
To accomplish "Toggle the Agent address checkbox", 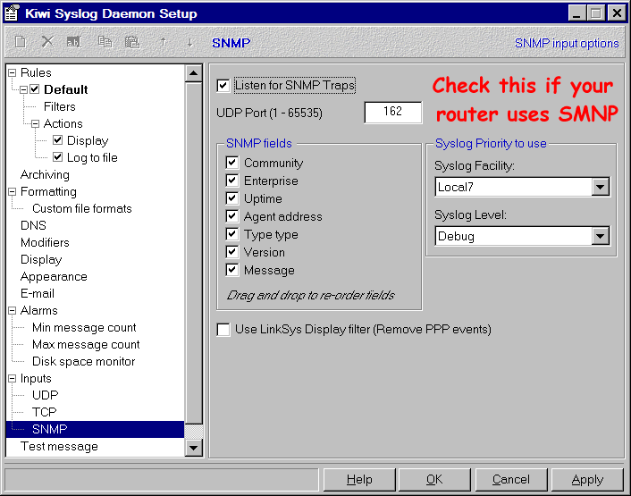I will click(232, 216).
